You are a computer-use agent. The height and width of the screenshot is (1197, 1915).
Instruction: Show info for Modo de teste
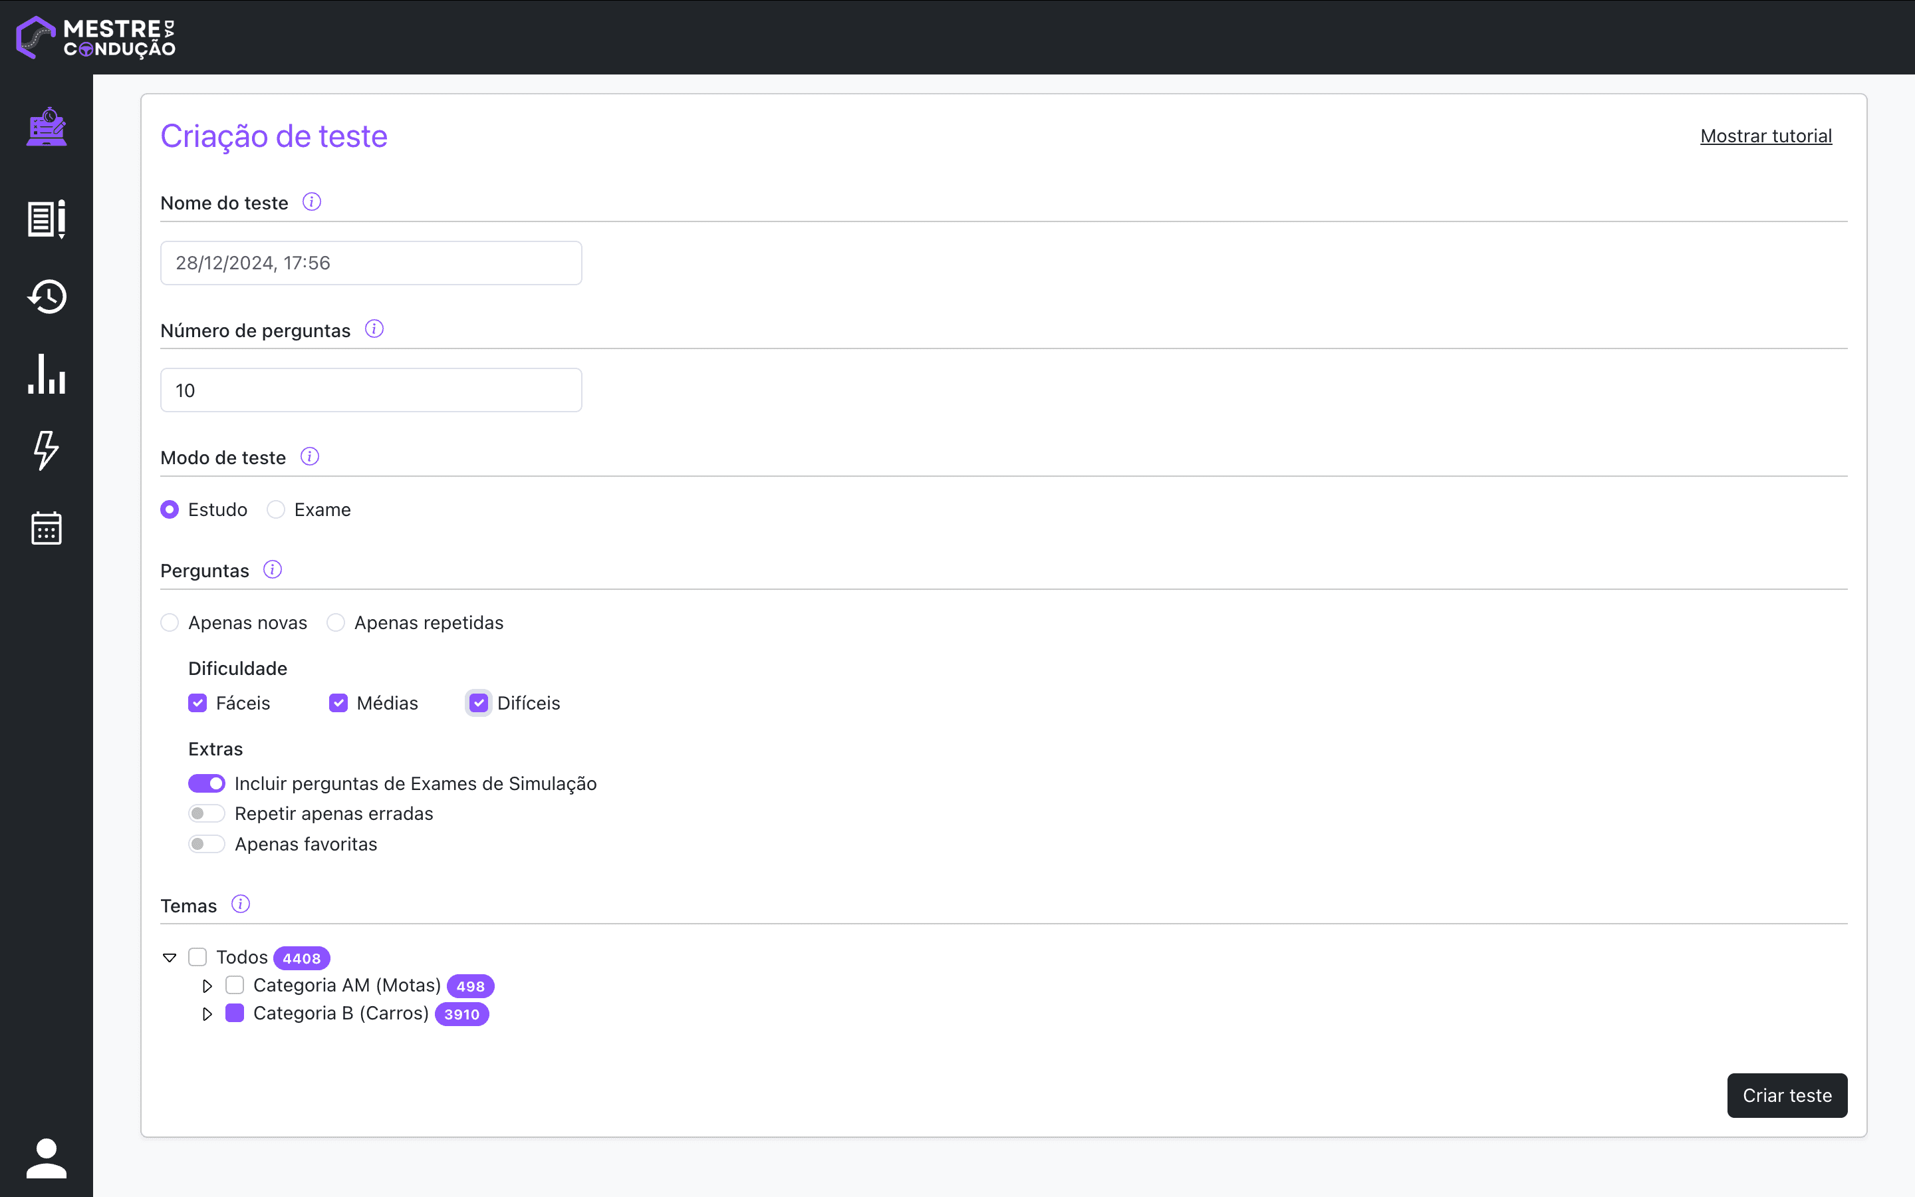coord(309,457)
